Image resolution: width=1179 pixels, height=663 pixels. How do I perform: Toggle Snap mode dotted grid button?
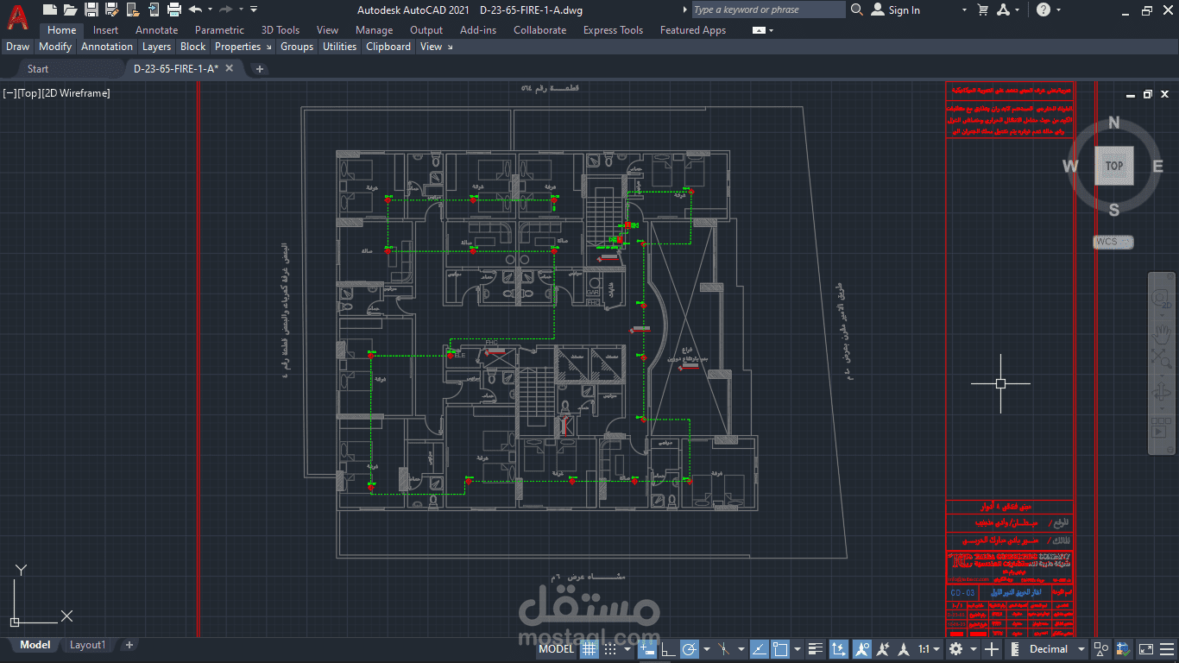(609, 649)
